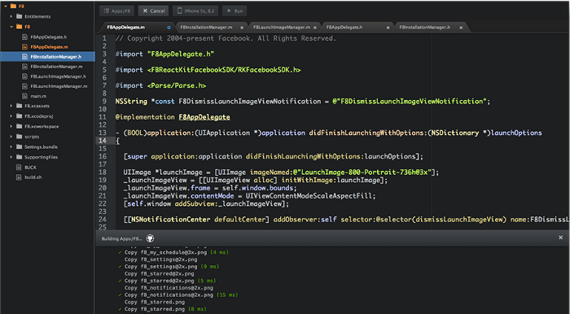
Task: Collapse the root F8 project folder arrow
Action: (x=5, y=7)
